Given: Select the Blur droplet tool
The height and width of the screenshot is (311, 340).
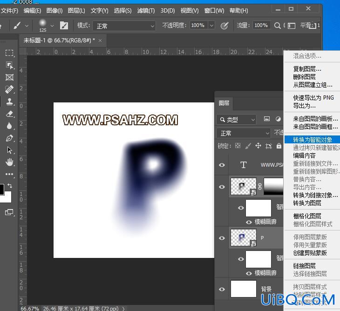Looking at the screenshot, I should point(9,126).
